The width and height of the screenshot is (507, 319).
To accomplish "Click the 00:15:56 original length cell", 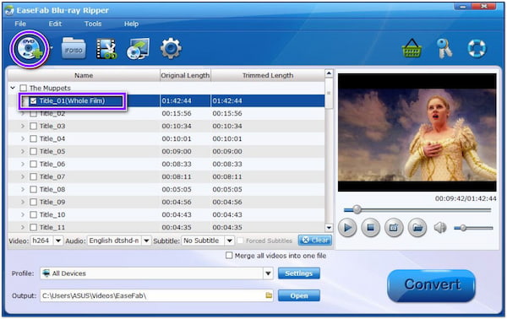I will click(x=177, y=113).
